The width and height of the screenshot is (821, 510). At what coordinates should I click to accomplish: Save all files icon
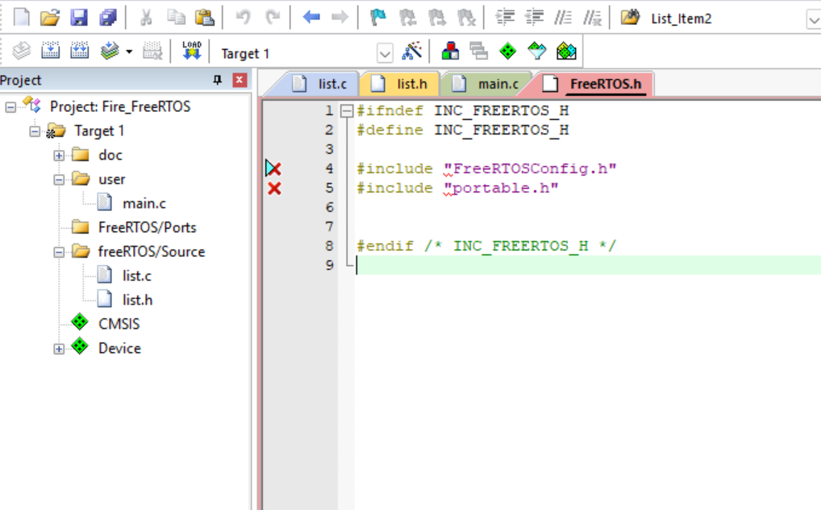[x=108, y=18]
